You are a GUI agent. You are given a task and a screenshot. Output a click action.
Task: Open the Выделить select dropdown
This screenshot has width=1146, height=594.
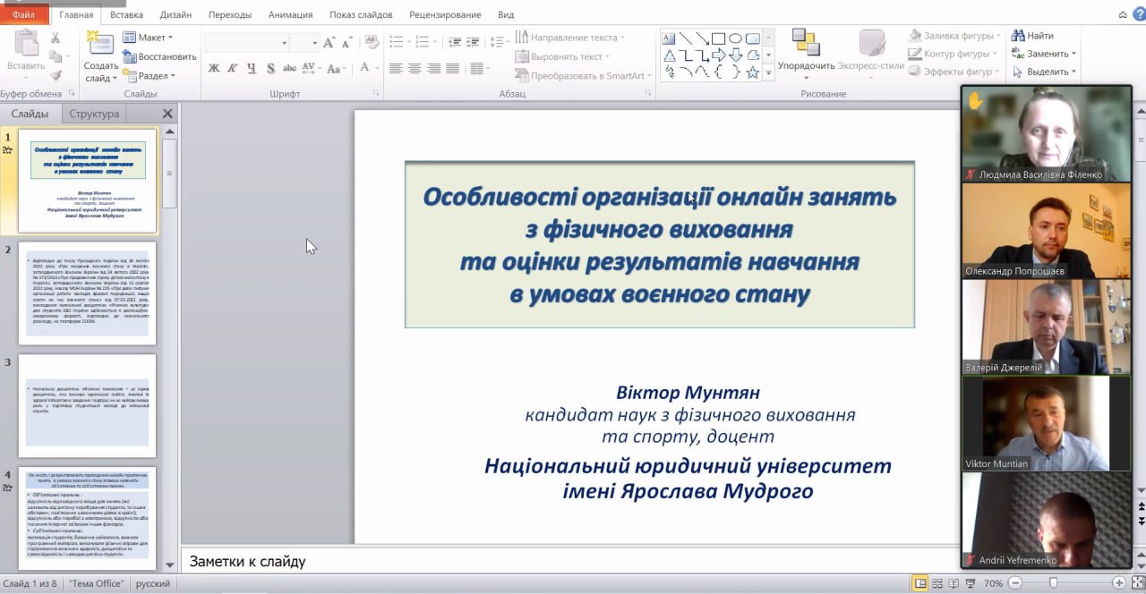1044,72
